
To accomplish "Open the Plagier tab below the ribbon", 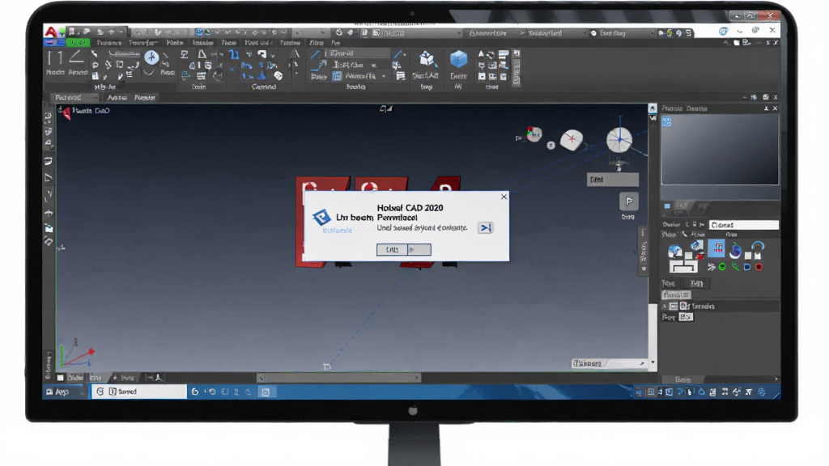I will [144, 97].
